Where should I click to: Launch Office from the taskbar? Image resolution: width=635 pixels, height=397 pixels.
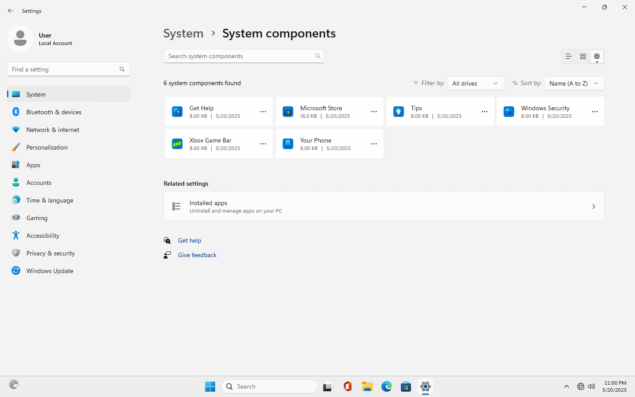(x=347, y=386)
